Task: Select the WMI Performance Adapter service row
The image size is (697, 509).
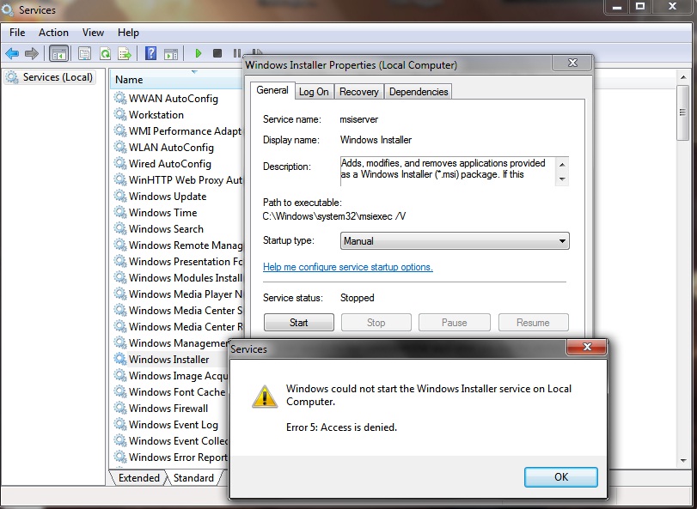Action: tap(177, 131)
